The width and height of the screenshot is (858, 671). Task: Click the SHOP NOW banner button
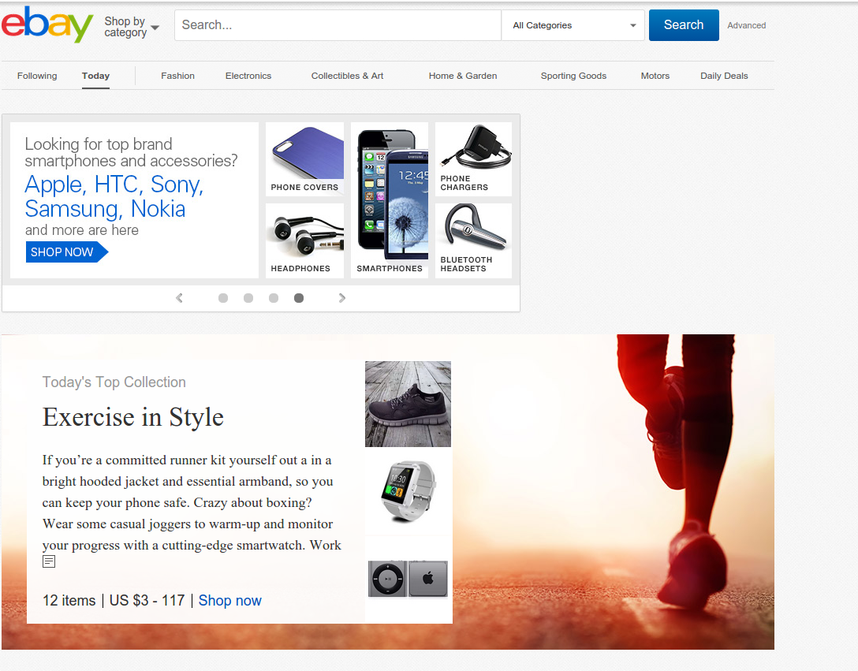pyautogui.click(x=66, y=252)
